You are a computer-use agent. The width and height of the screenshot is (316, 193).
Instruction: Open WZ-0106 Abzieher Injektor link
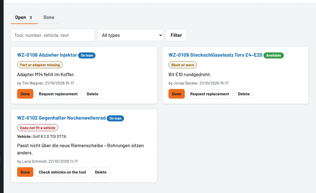(47, 55)
